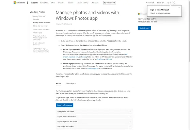Click the Buy Microsoft 365 button

click(110, 3)
